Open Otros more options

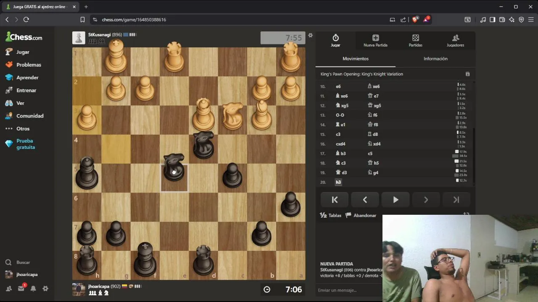17,129
